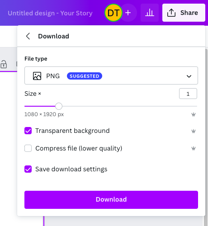The width and height of the screenshot is (208, 226).
Task: Click the lock icon on the left toolbar
Action: click(4, 65)
